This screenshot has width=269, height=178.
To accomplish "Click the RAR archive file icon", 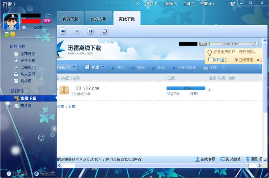I will click(x=64, y=90).
